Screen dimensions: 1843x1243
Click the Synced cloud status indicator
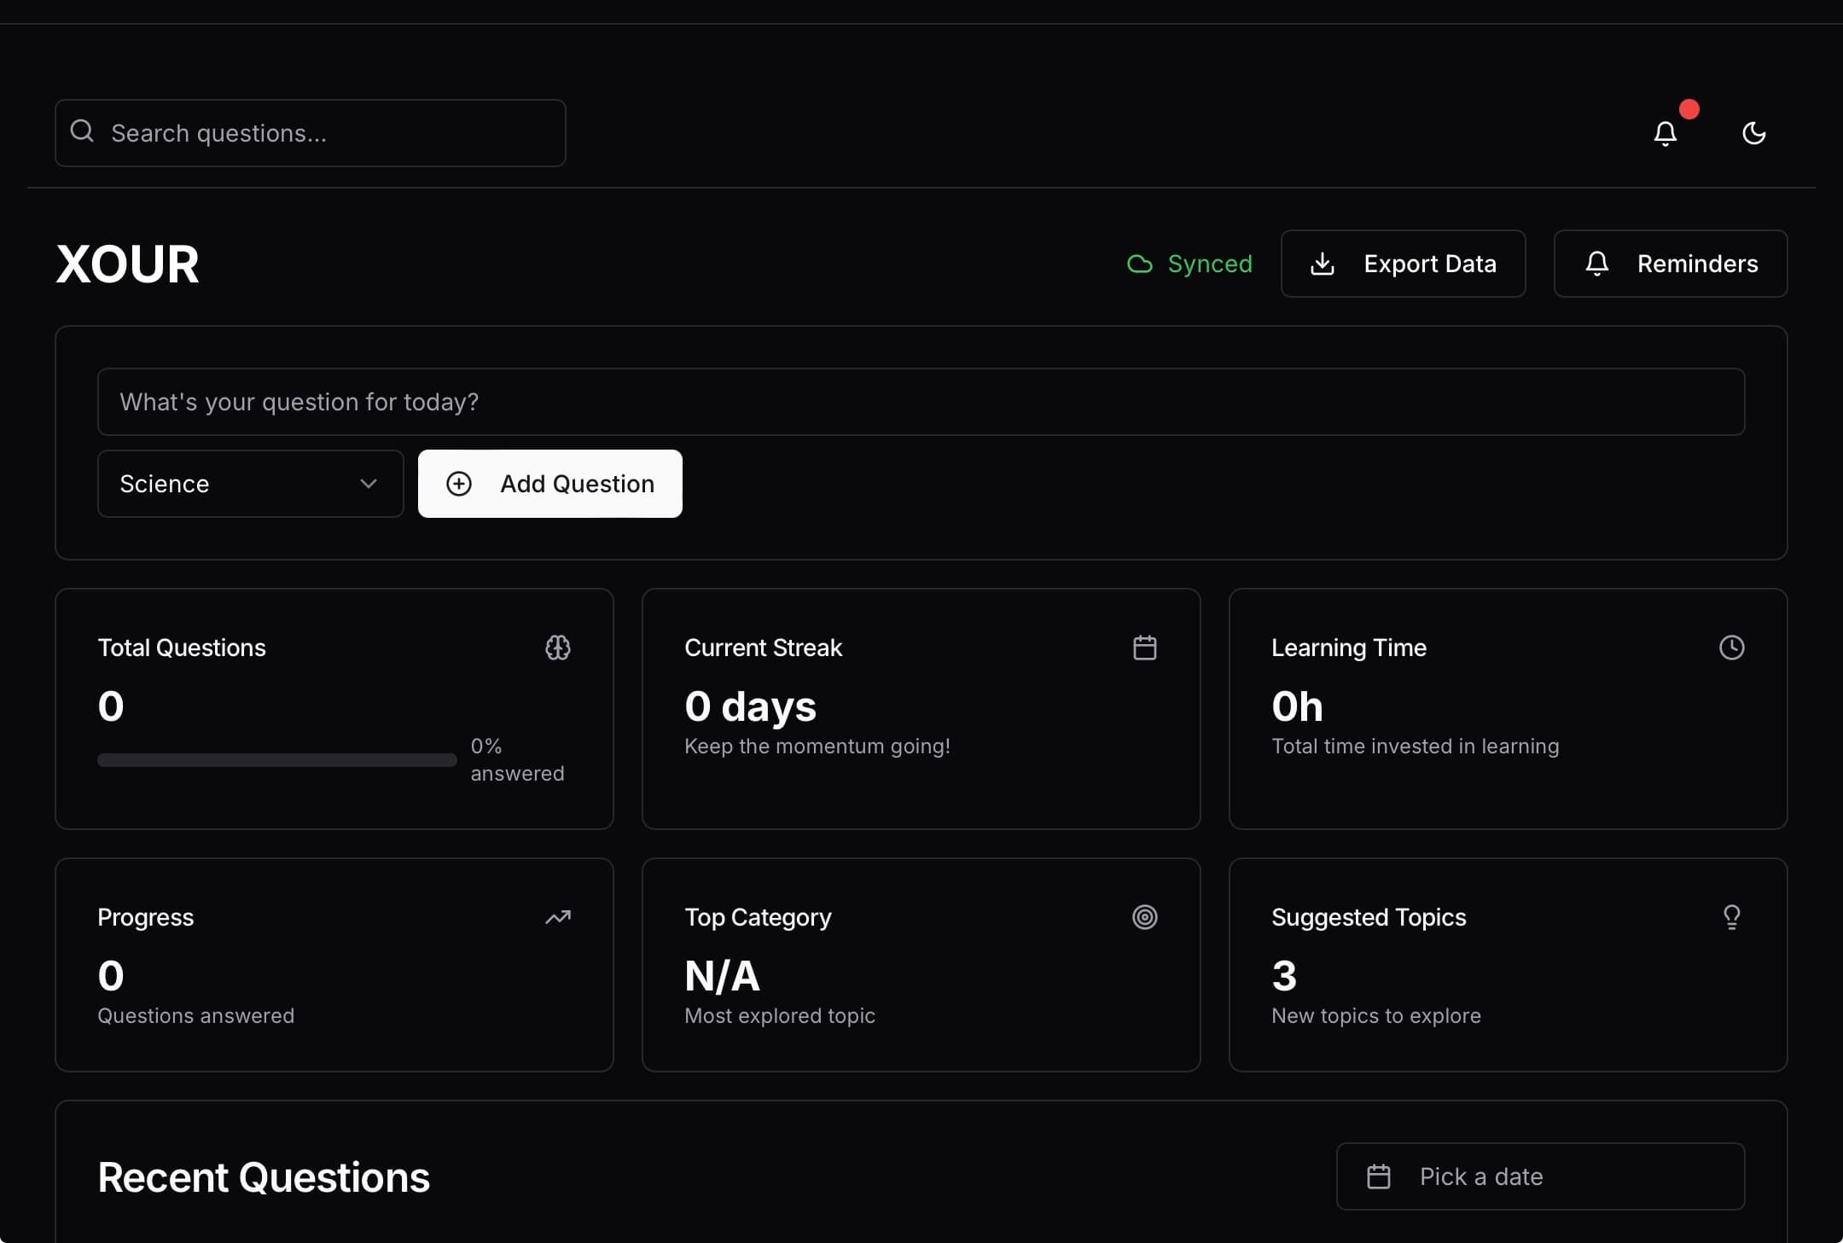1187,262
